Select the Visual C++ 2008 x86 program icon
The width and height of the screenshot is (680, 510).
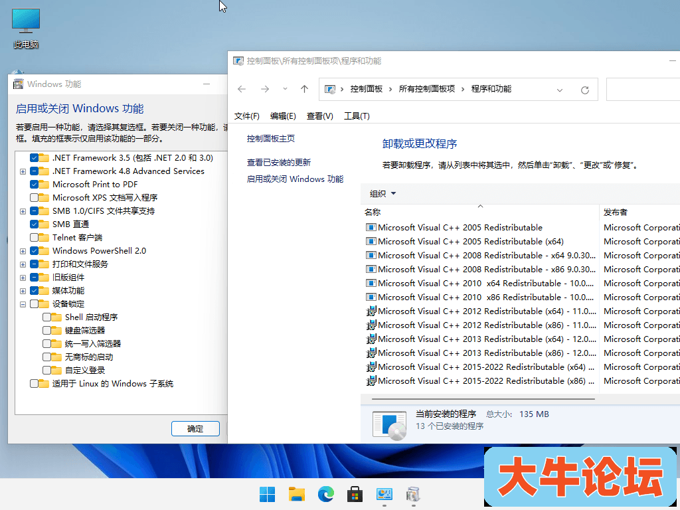371,269
